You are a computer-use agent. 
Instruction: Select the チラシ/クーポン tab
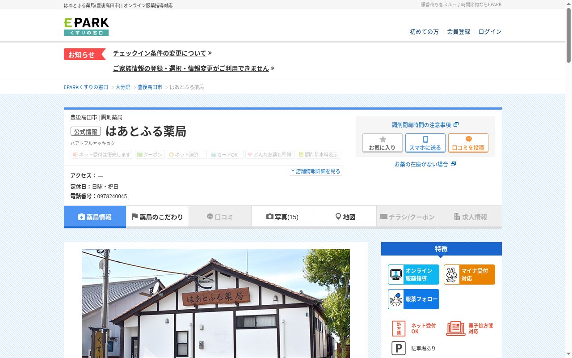coord(408,217)
